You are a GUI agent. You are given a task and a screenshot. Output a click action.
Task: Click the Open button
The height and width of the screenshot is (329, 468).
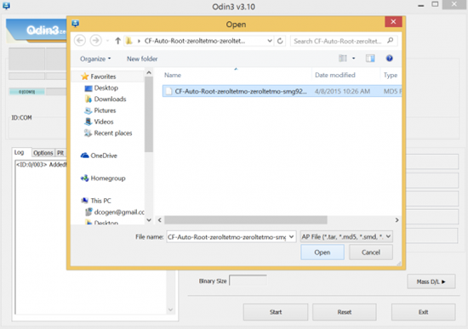tap(322, 252)
